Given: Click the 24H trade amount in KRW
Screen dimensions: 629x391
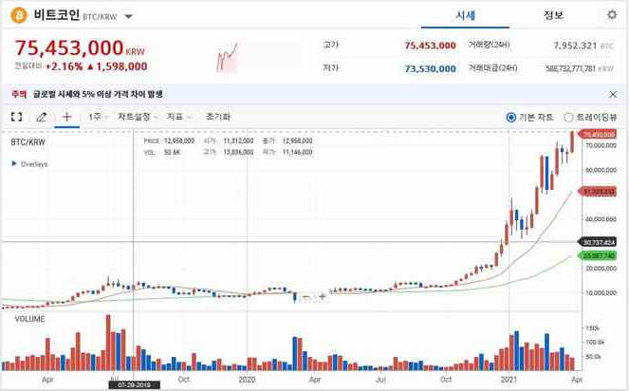Looking at the screenshot, I should (x=580, y=68).
